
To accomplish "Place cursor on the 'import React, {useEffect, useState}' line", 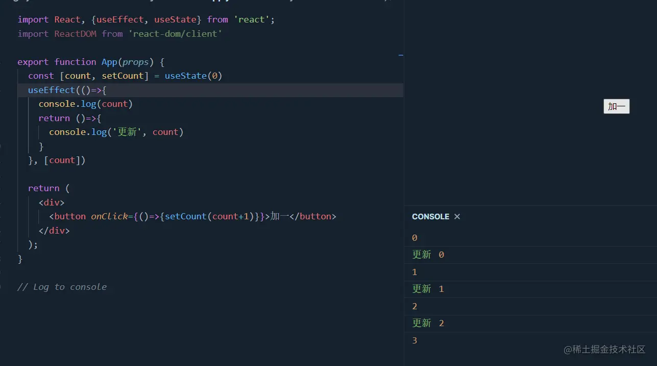I will [x=146, y=19].
